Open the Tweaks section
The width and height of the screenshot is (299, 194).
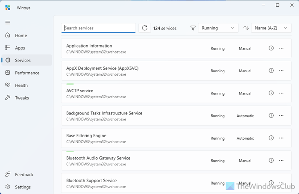coord(22,98)
